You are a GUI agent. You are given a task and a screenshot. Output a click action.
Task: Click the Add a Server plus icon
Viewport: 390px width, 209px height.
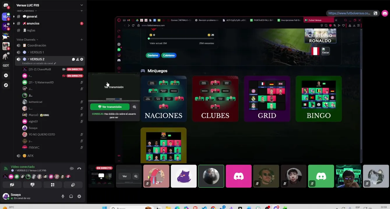(x=6, y=75)
